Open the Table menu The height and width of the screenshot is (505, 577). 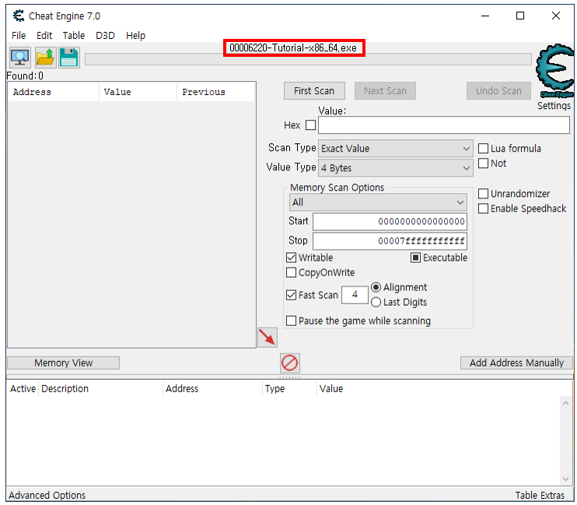pyautogui.click(x=74, y=35)
